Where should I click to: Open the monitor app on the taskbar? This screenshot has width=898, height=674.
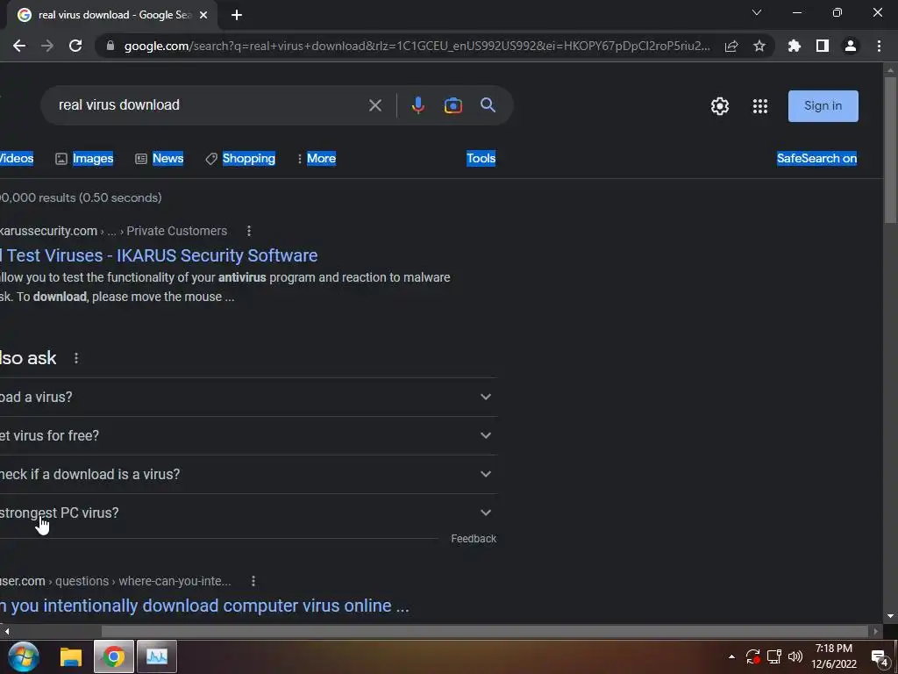pos(156,656)
